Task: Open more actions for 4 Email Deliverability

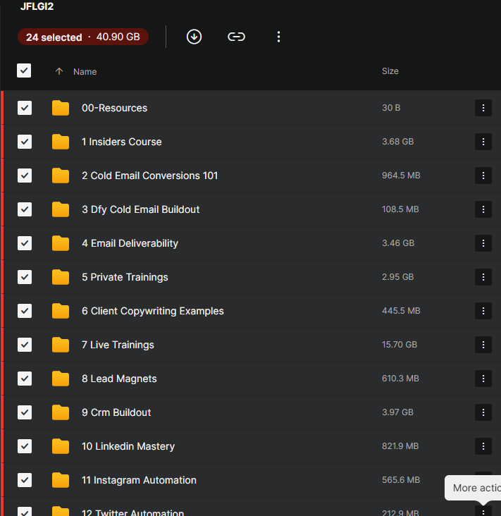Action: [483, 243]
